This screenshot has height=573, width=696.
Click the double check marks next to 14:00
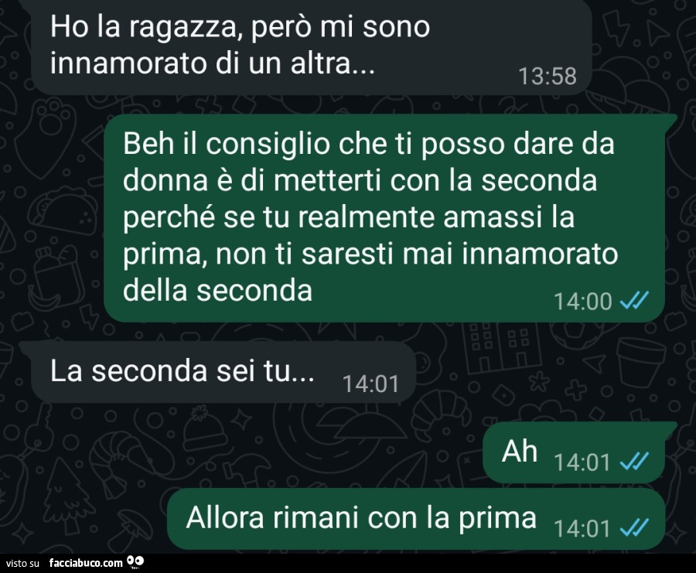click(634, 301)
